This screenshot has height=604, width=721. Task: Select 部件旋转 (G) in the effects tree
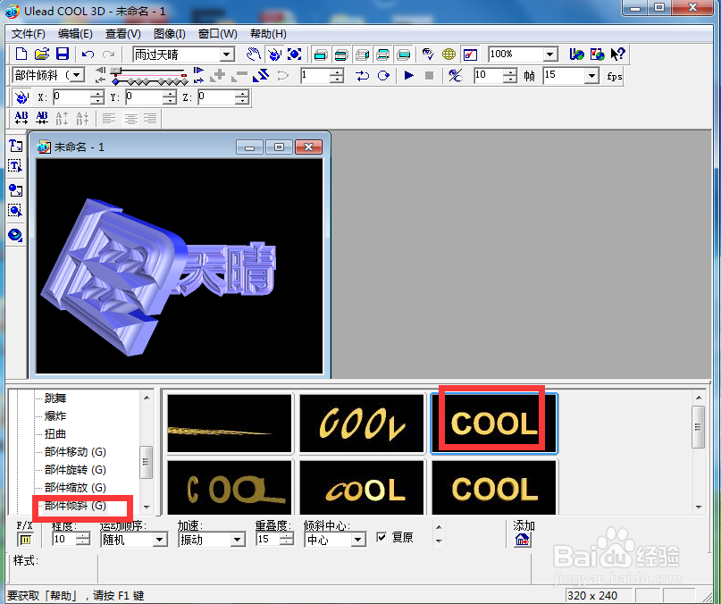(75, 470)
